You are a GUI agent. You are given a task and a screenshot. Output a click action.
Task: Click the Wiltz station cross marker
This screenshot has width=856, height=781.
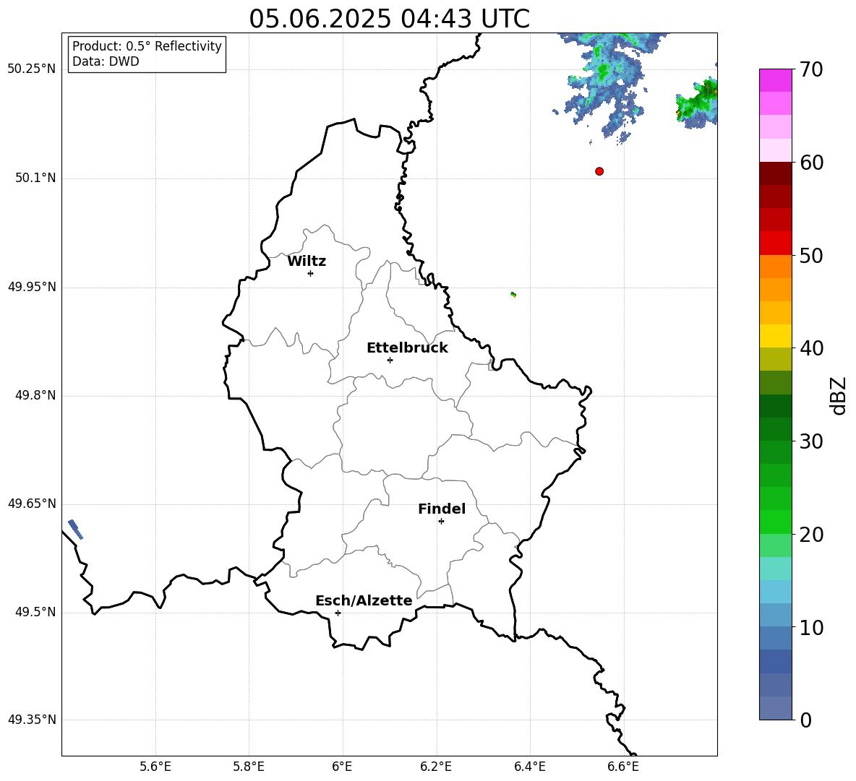coord(311,273)
